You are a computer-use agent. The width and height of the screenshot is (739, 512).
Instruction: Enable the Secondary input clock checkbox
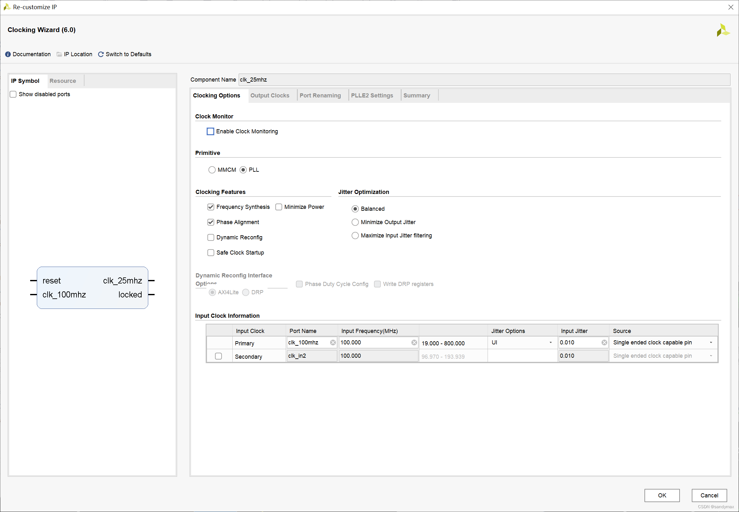(x=218, y=356)
